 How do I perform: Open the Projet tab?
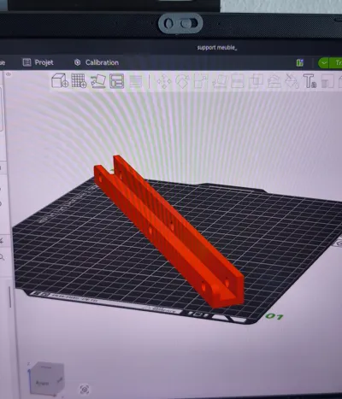click(38, 62)
